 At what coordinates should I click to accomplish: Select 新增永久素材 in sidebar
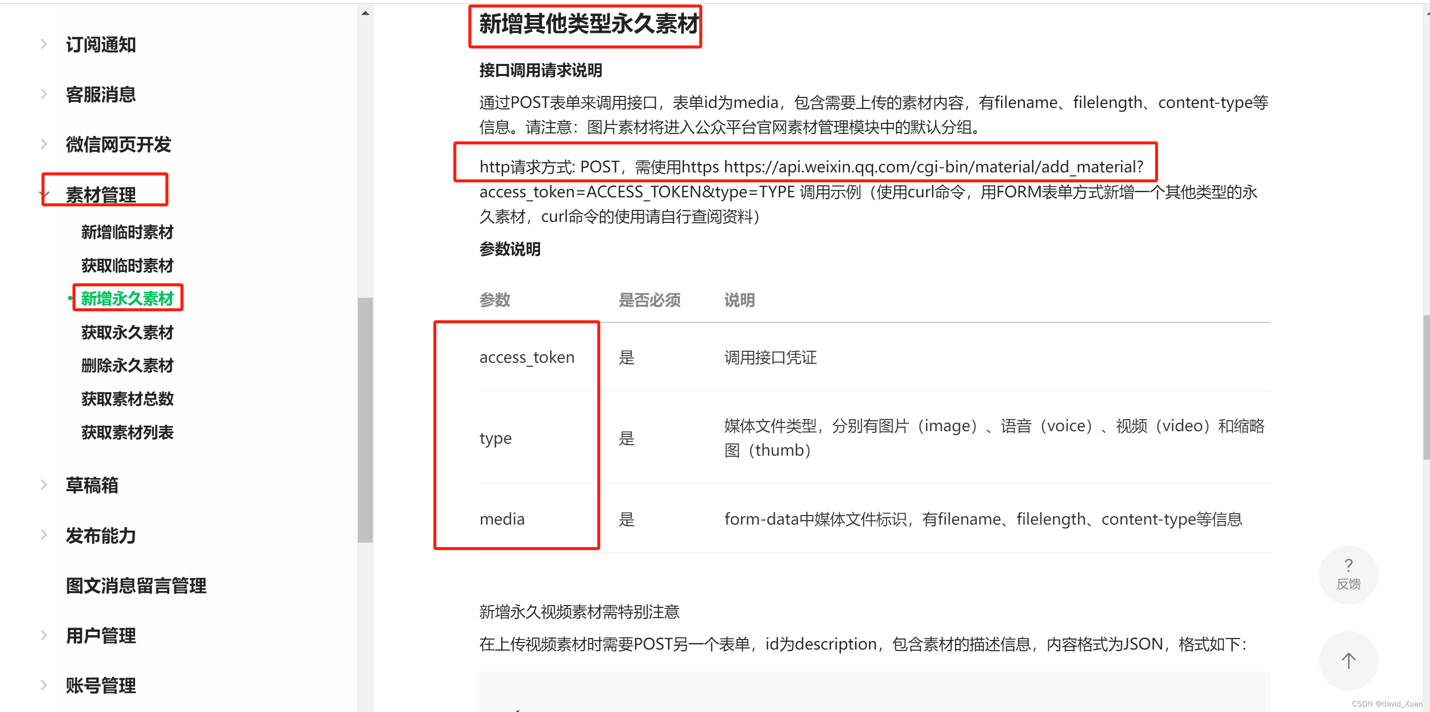coord(127,299)
